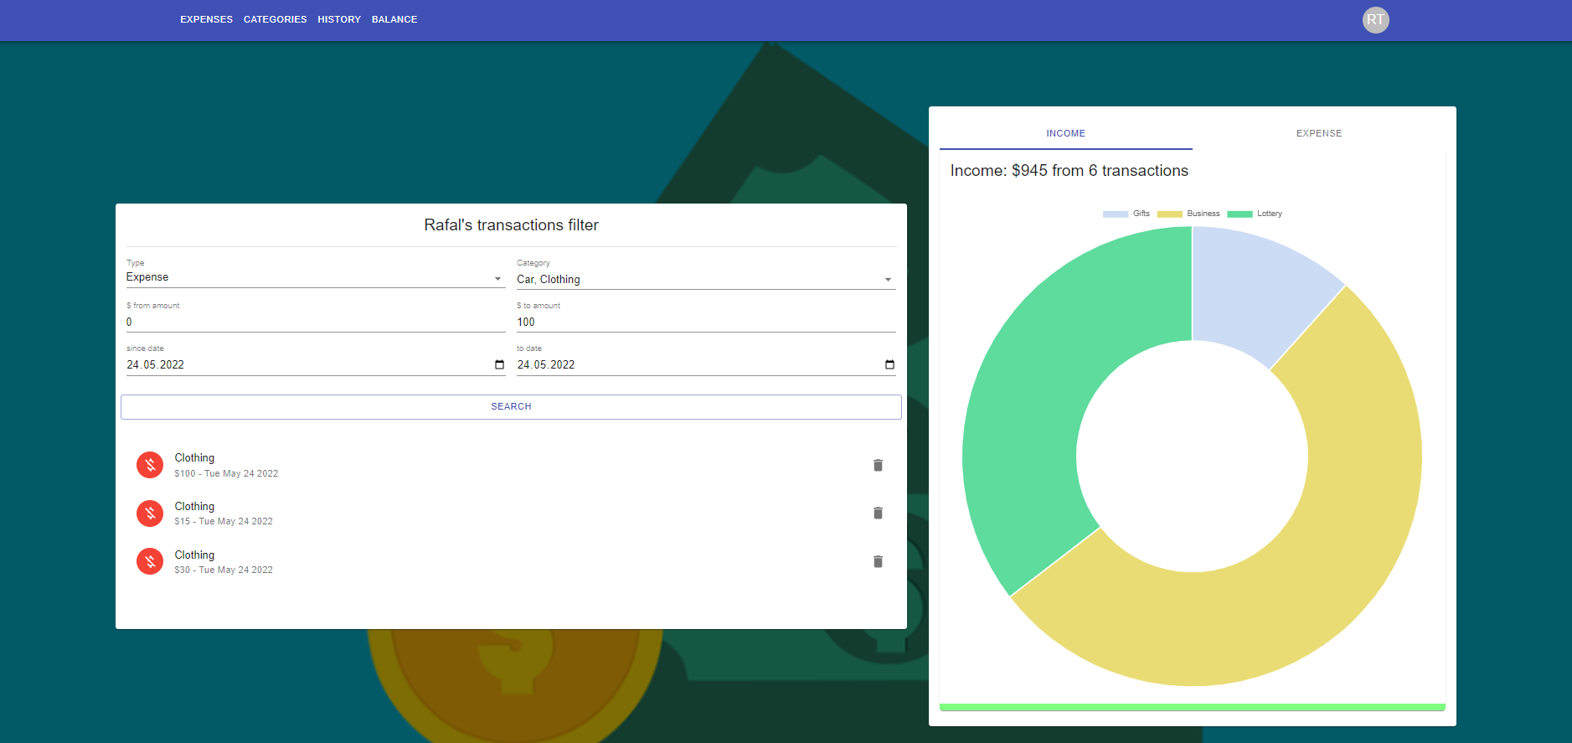Go to the Categories page
This screenshot has width=1572, height=743.
click(x=275, y=19)
